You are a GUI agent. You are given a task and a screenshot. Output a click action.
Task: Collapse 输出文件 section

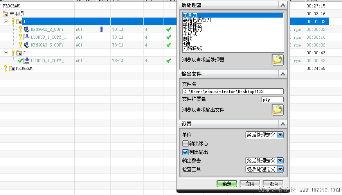point(283,74)
